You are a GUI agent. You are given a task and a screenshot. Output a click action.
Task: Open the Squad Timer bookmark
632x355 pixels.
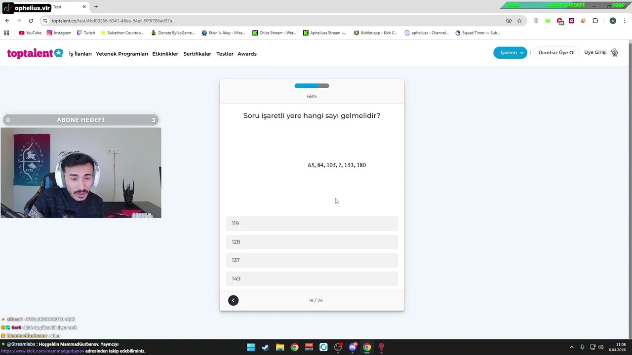coord(477,33)
